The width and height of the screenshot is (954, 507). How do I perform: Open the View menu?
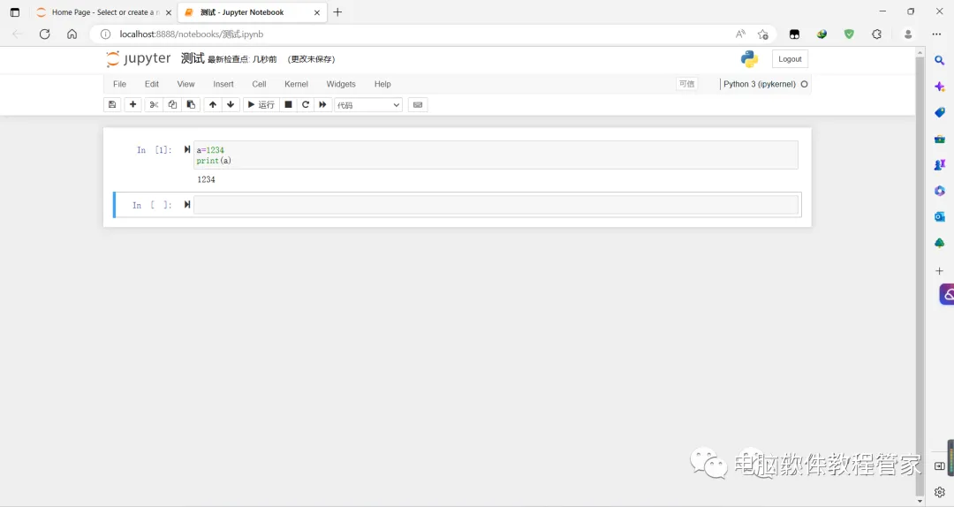[x=185, y=84]
